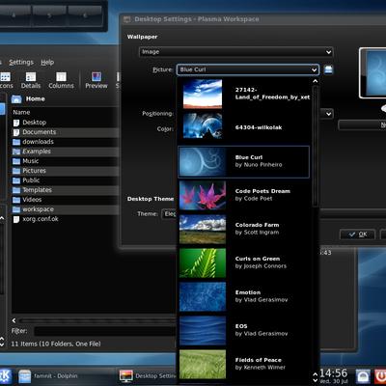Click the Name column header in Dolphin
The width and height of the screenshot is (386, 386).
[x=21, y=112]
